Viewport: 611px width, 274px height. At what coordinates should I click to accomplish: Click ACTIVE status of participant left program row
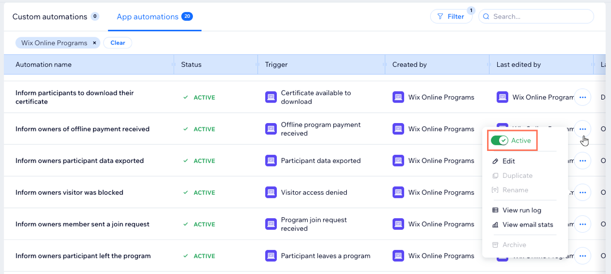click(x=199, y=256)
